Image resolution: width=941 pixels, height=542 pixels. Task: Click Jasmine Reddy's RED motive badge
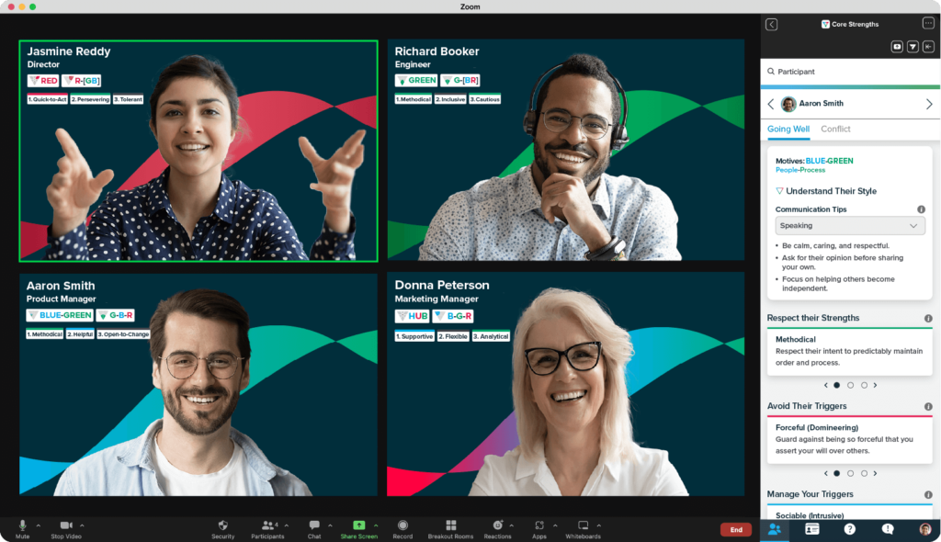pos(43,81)
